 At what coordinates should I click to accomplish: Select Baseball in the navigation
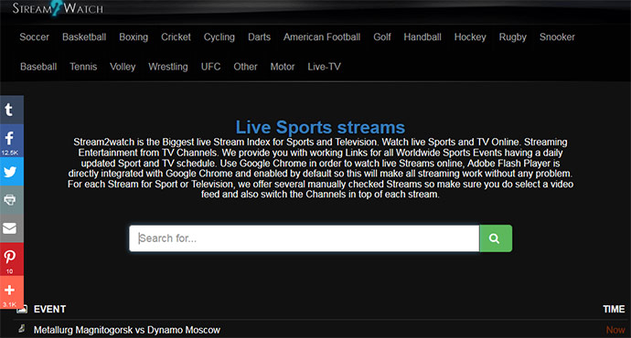coord(38,67)
